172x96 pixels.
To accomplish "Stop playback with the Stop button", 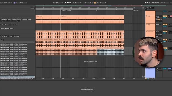I will 68,3.
